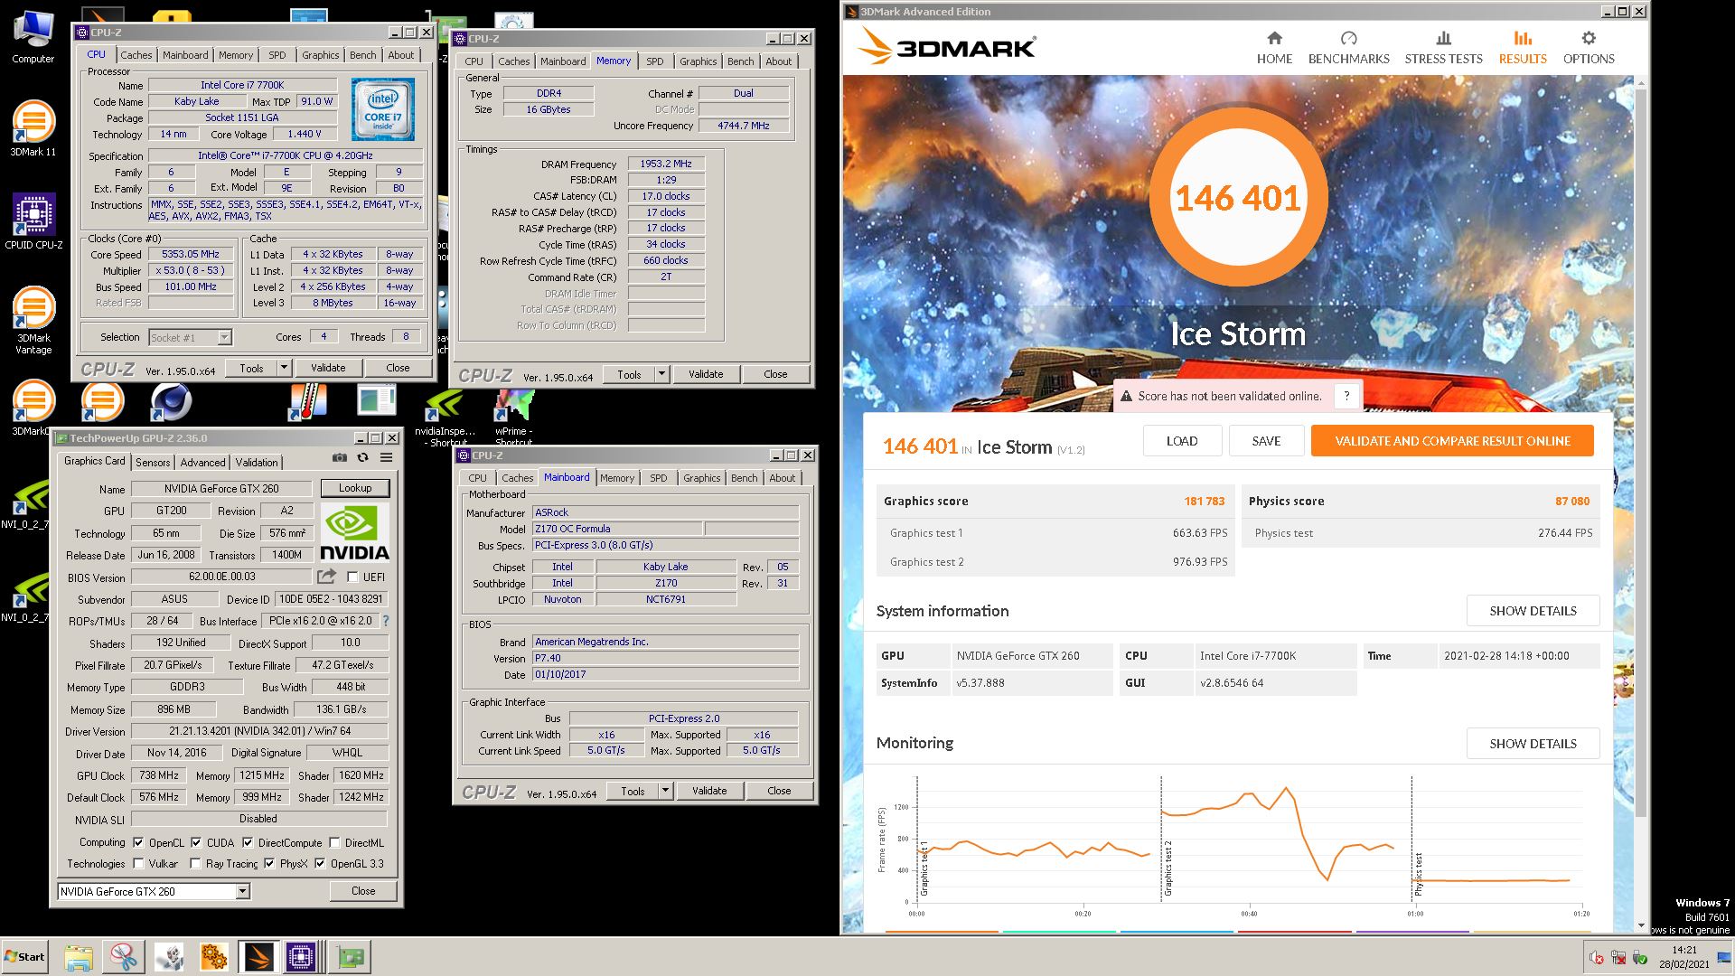Go to 3DMark HOME
1735x976 pixels.
pos(1274,48)
